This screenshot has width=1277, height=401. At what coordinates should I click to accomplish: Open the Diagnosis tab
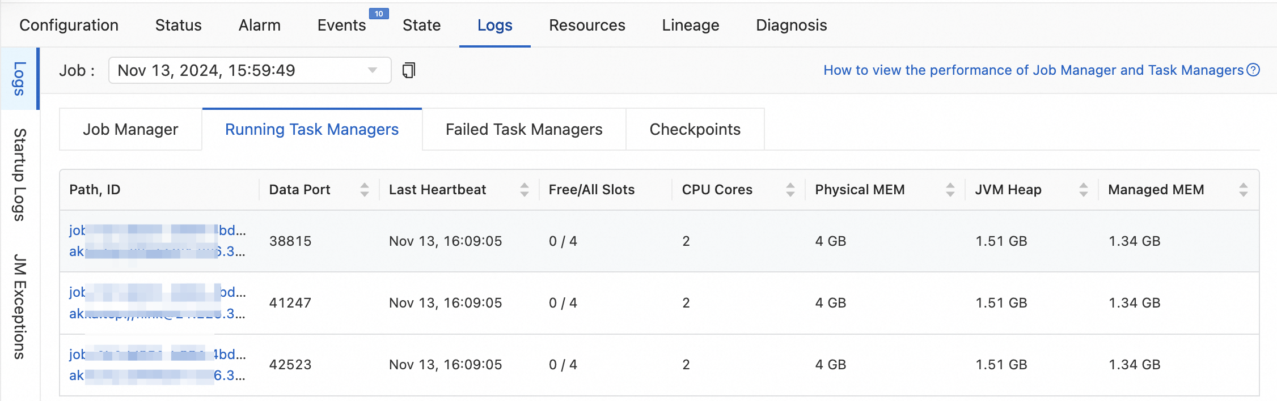(791, 25)
